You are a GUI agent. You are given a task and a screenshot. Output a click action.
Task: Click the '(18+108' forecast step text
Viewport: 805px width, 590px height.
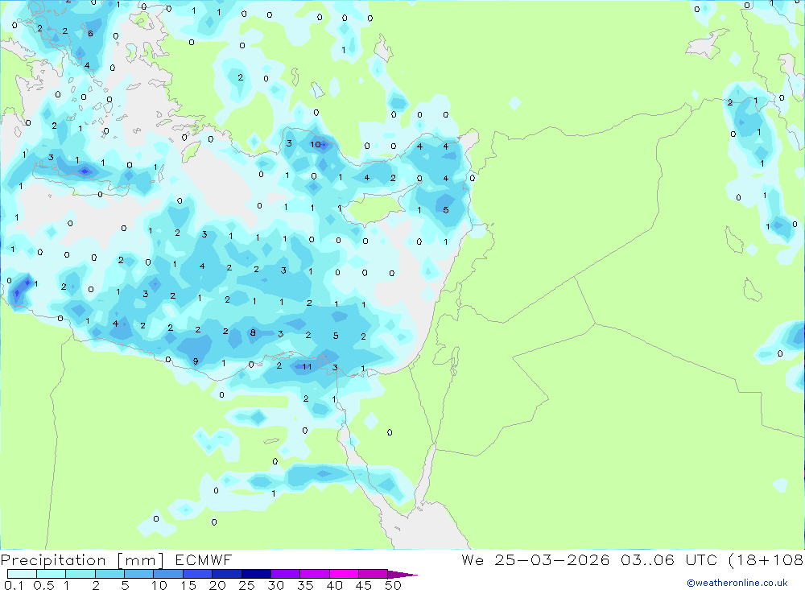(766, 560)
